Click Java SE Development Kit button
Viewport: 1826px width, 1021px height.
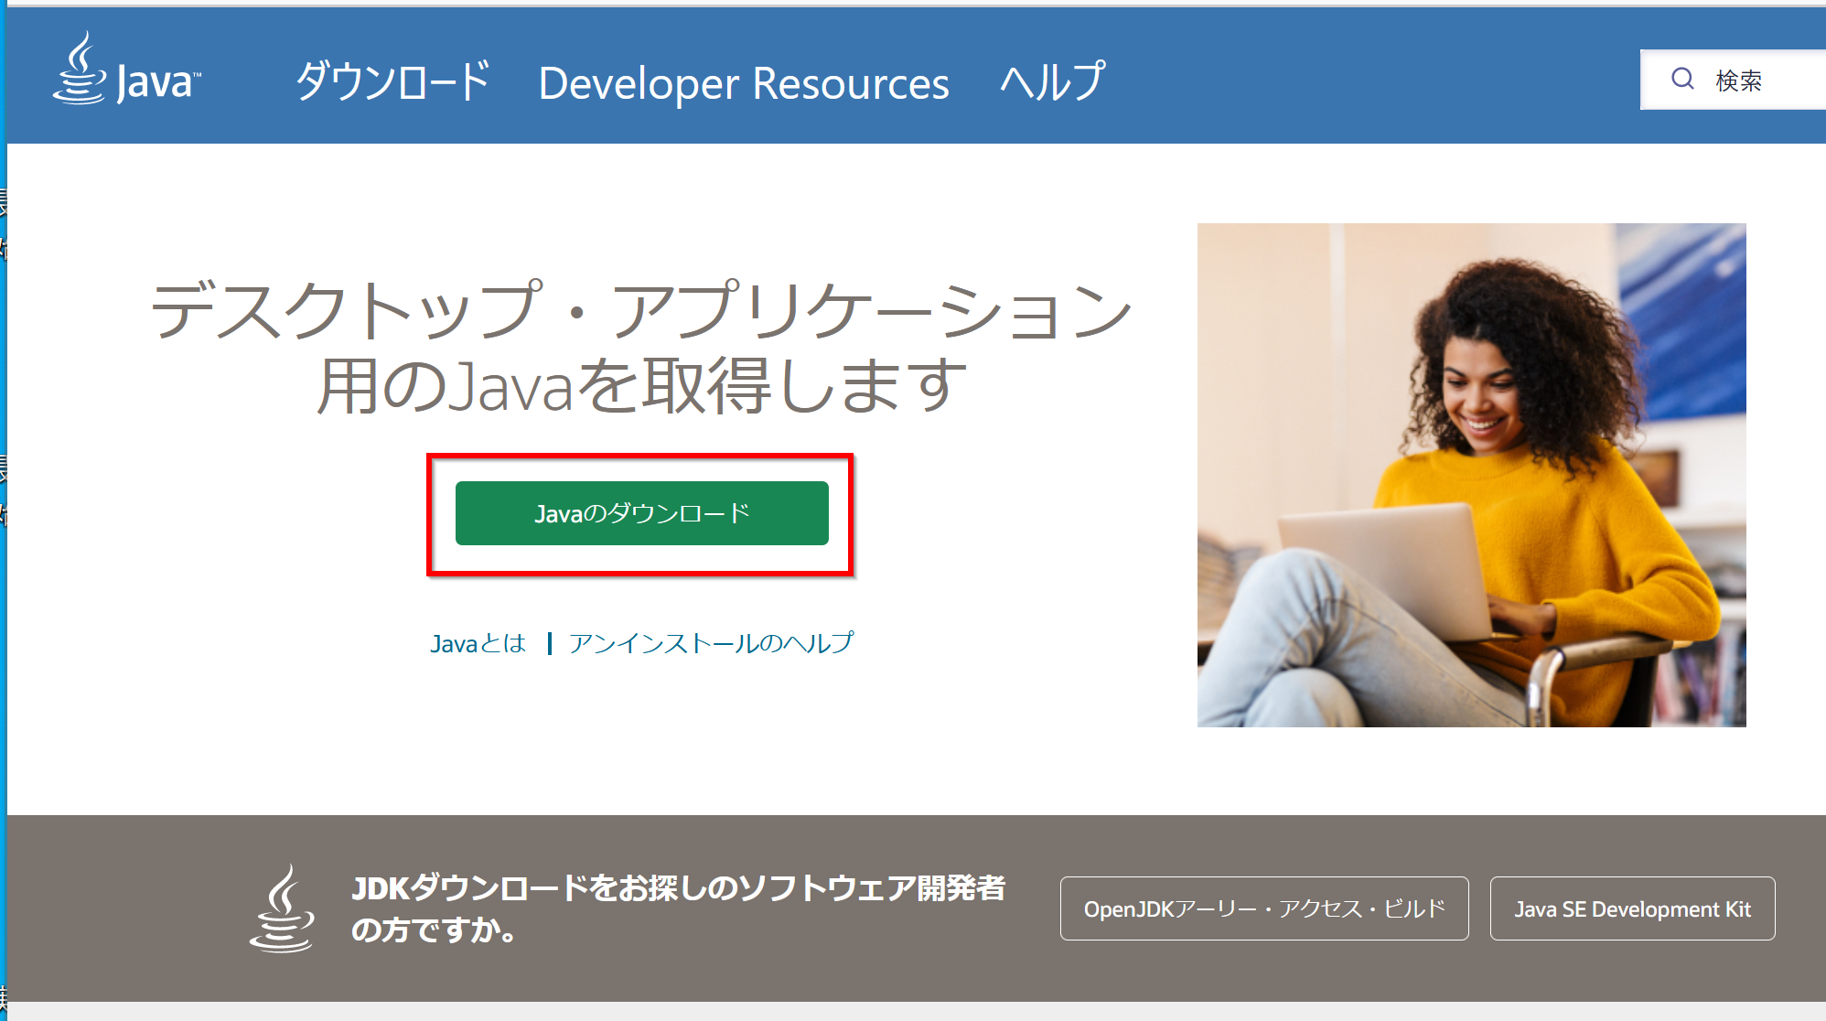click(1632, 908)
